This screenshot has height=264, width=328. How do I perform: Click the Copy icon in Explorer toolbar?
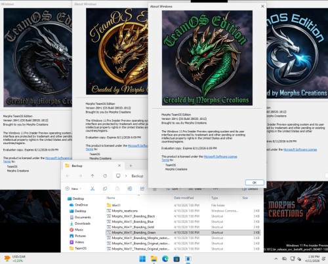pyautogui.click(x=105, y=189)
